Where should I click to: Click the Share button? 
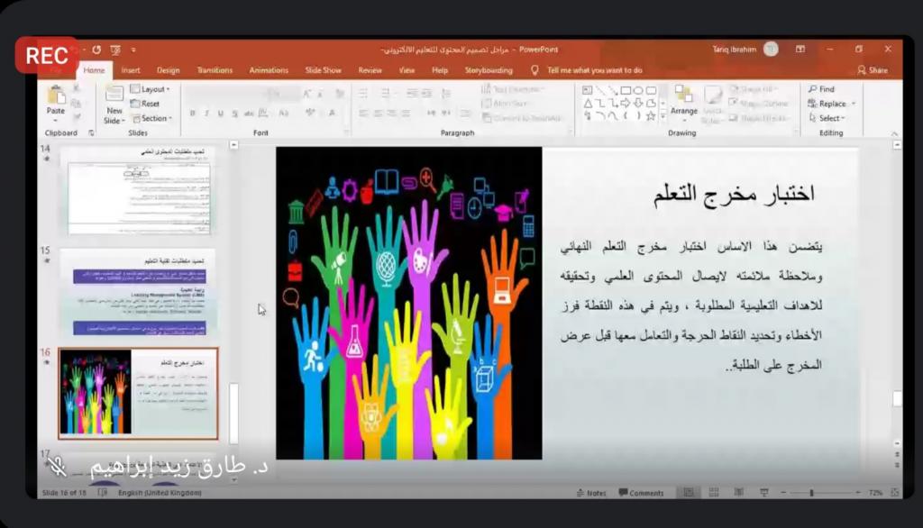pyautogui.click(x=873, y=70)
